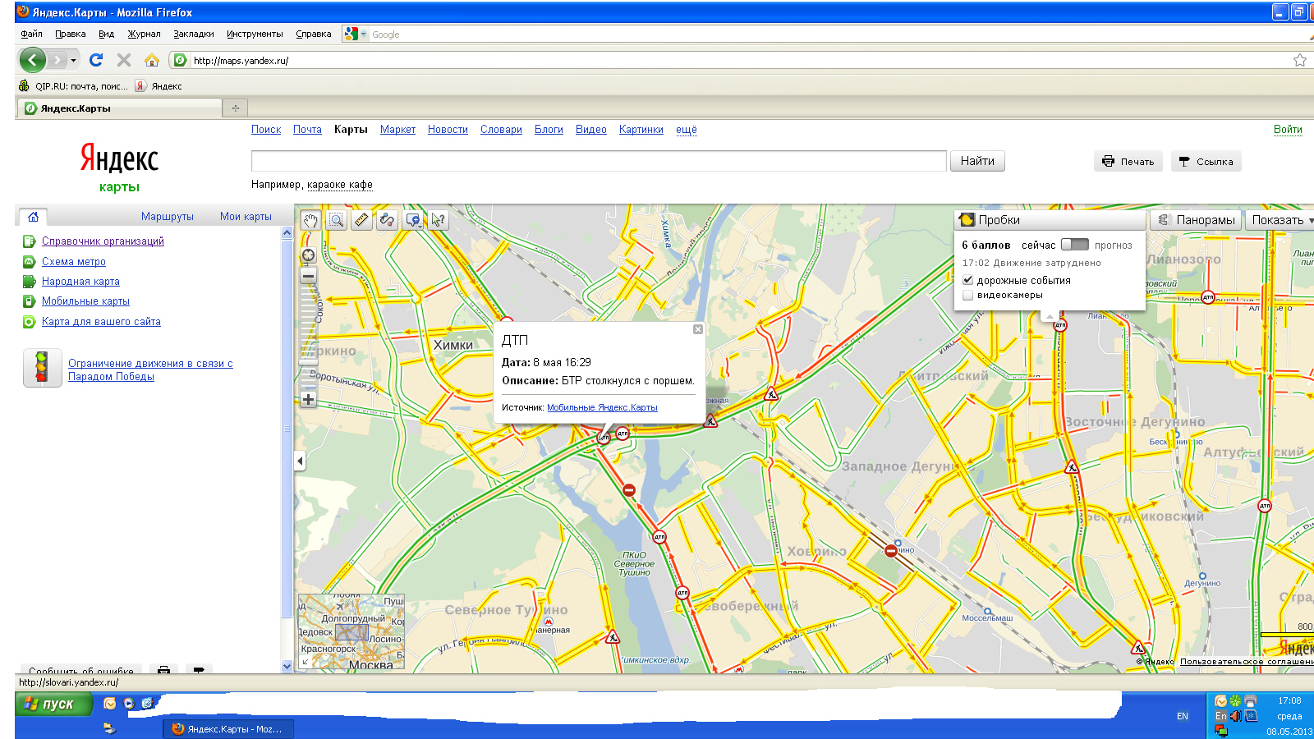Click the Яндекс.Карты Firefox taskbar button

click(x=228, y=729)
